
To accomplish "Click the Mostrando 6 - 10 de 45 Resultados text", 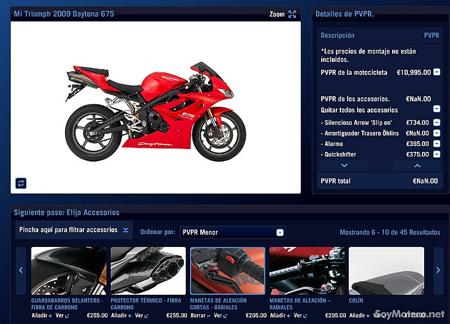I will click(390, 232).
